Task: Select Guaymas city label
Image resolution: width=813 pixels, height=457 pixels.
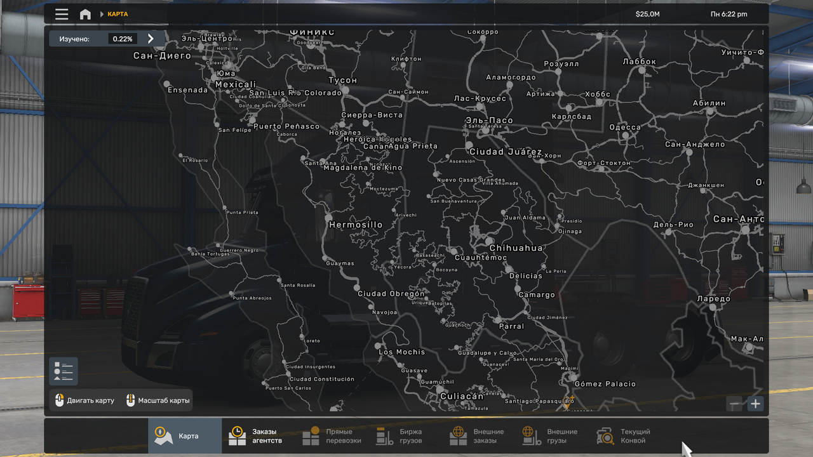Action: (x=340, y=263)
